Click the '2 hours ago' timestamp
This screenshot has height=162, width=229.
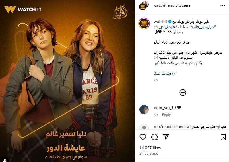click(x=149, y=153)
